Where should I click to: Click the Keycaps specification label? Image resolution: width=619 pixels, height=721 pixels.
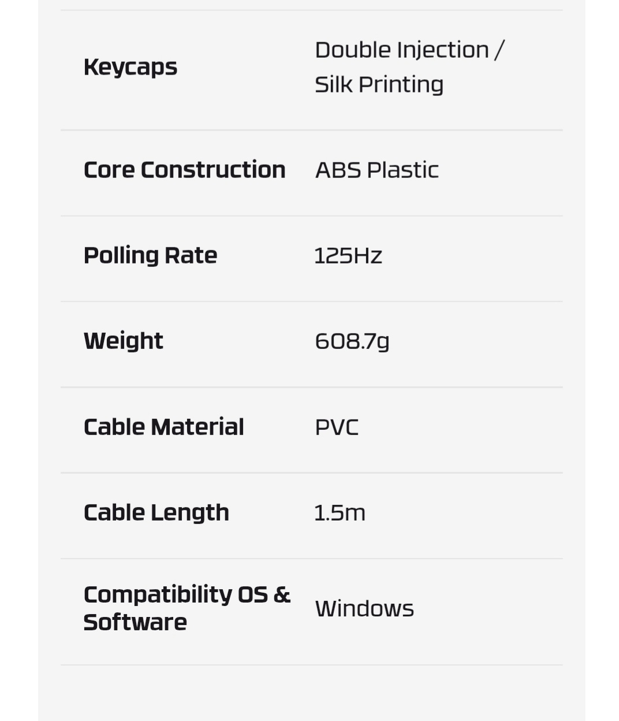130,68
